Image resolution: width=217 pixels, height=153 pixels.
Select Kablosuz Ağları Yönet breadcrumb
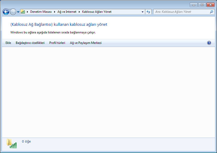97,12
